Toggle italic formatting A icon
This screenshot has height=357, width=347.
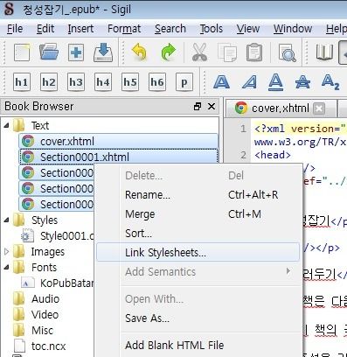point(249,81)
